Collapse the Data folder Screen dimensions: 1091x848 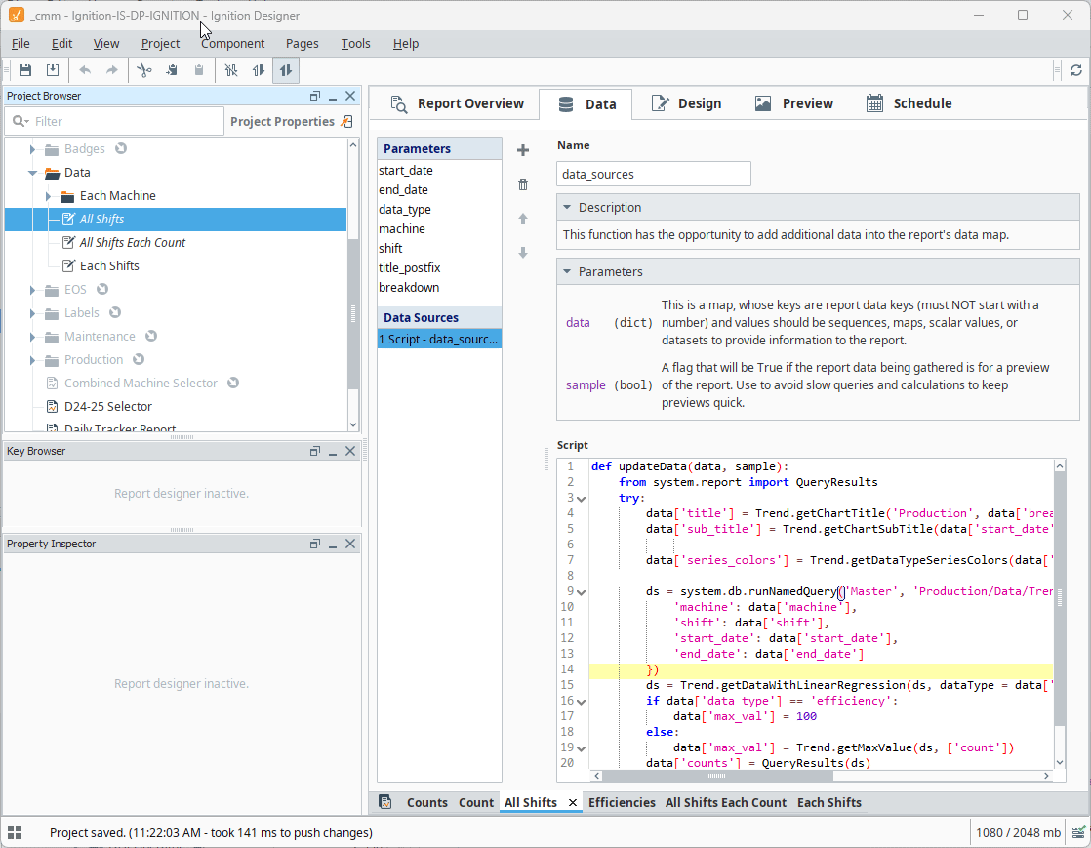point(33,173)
